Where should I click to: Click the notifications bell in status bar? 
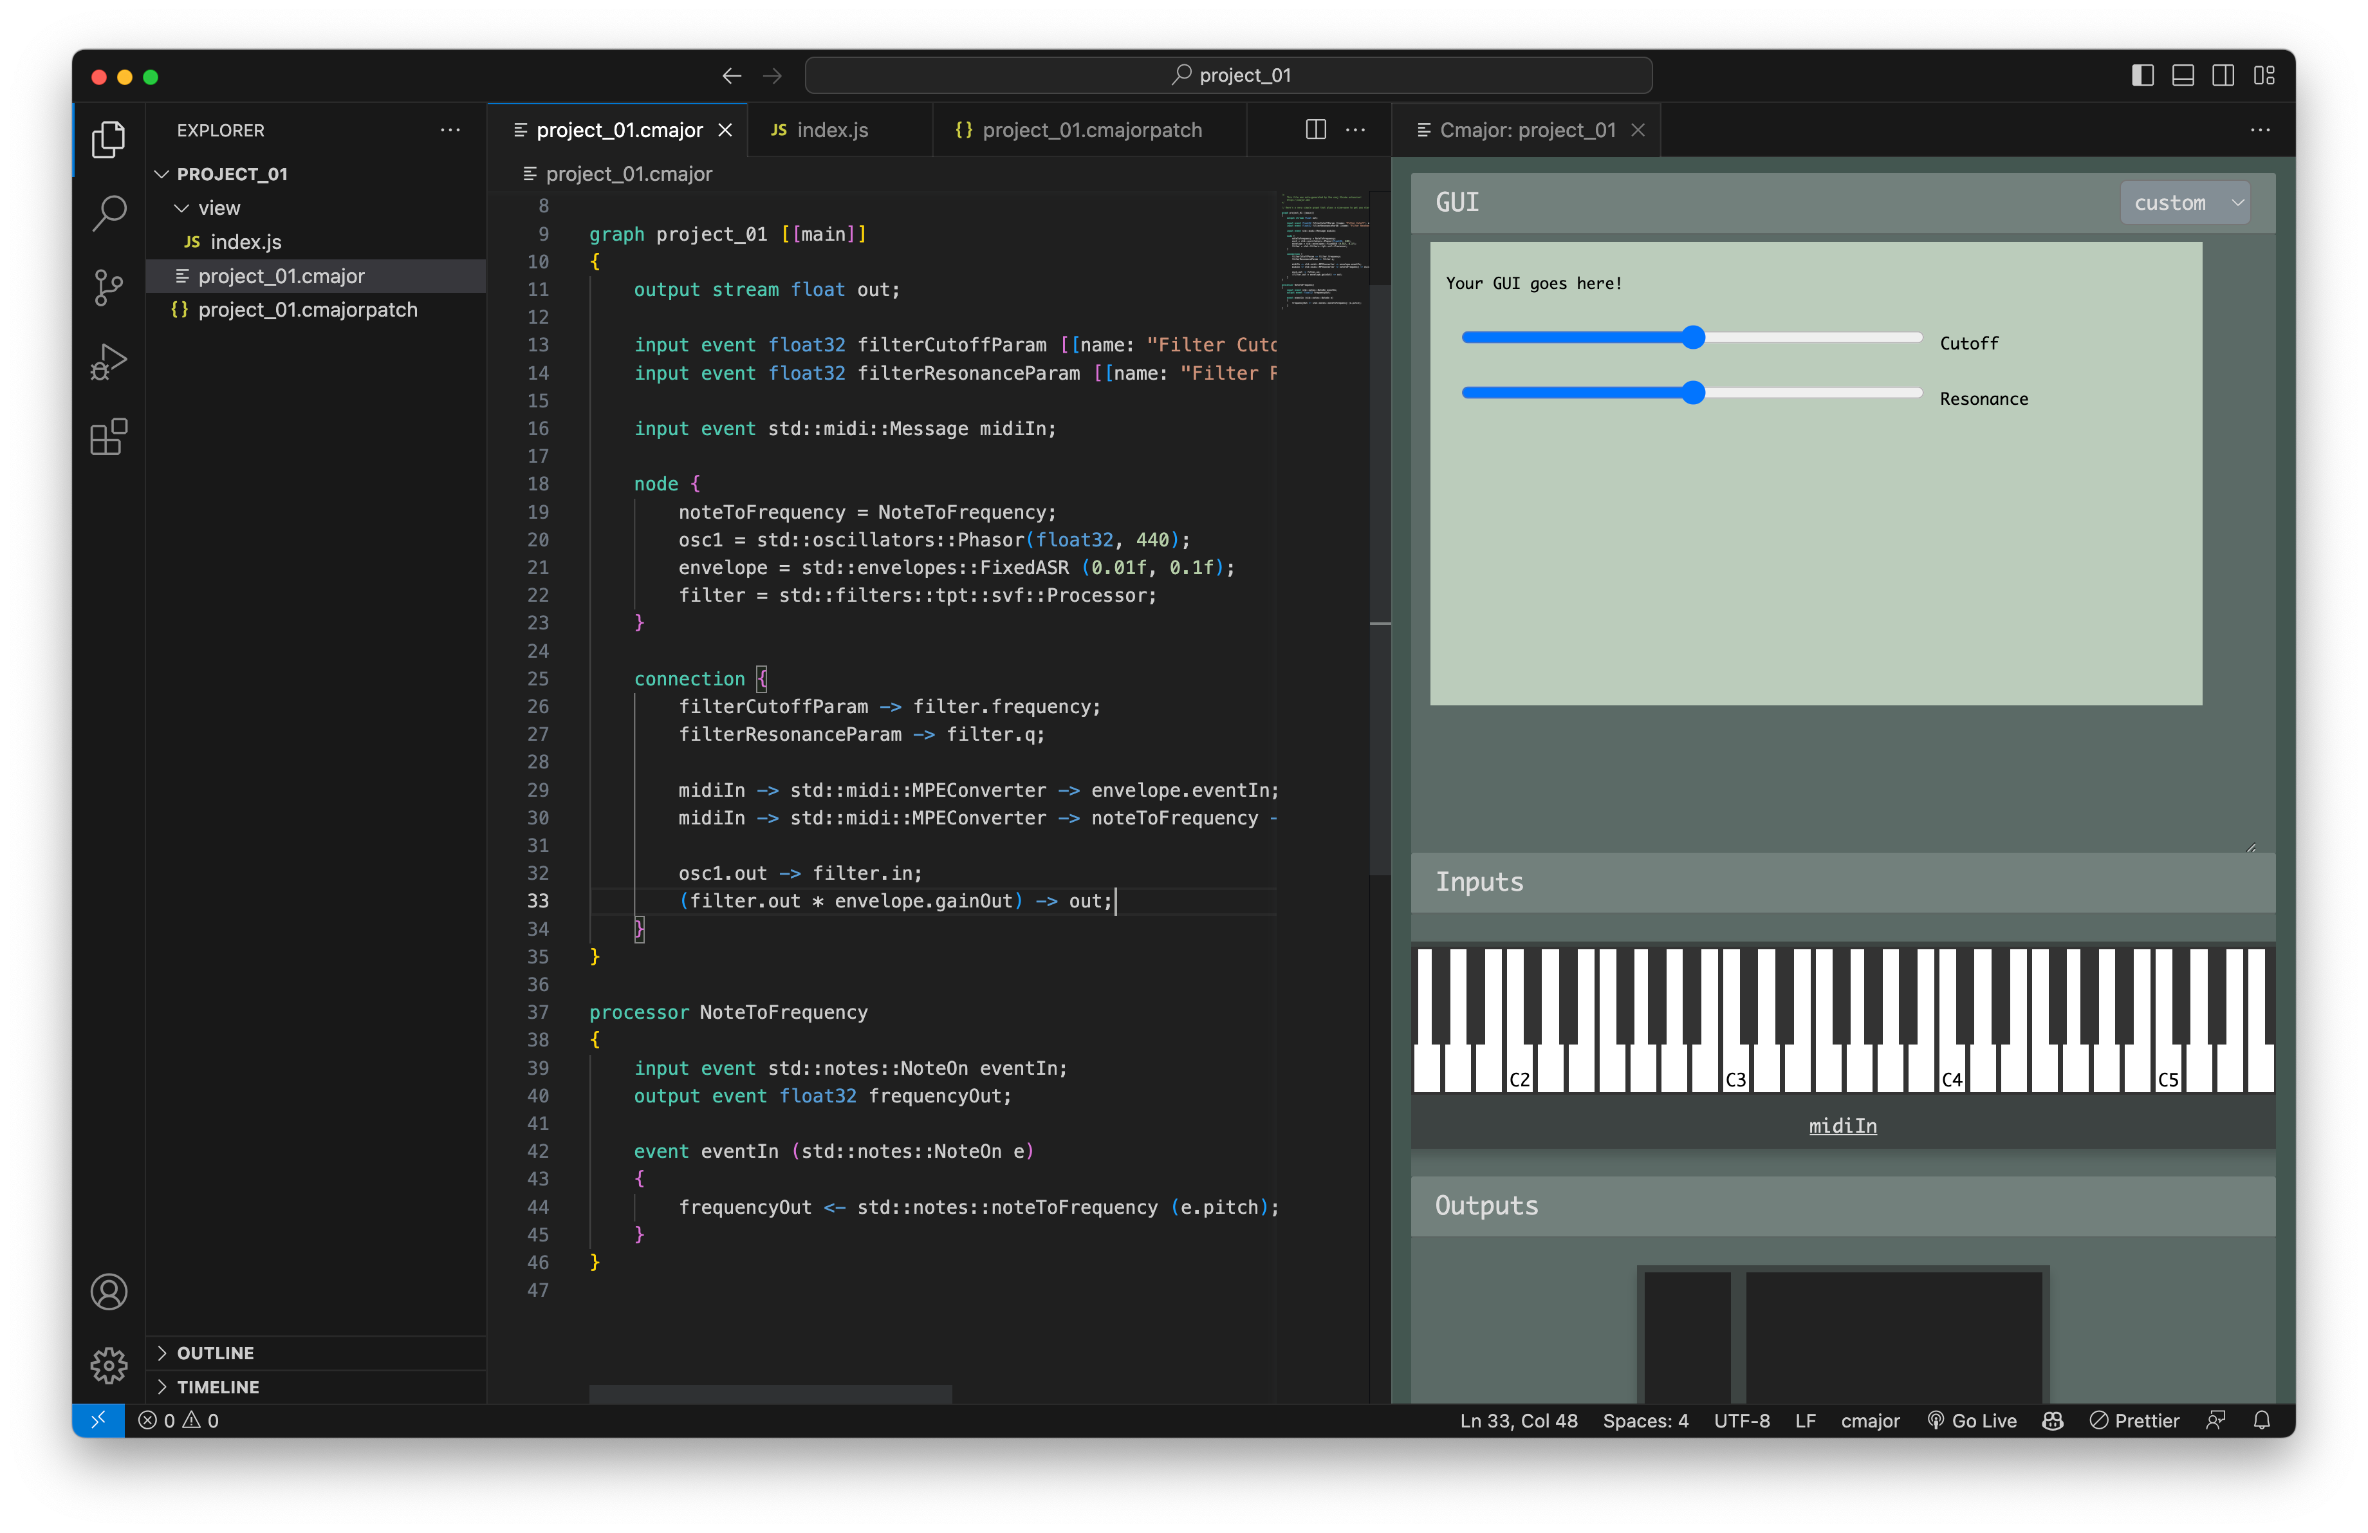(2262, 1420)
